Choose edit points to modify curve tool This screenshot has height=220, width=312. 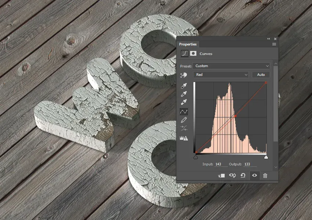point(184,112)
